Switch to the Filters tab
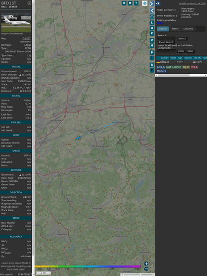207x276 pixels. pyautogui.click(x=175, y=29)
